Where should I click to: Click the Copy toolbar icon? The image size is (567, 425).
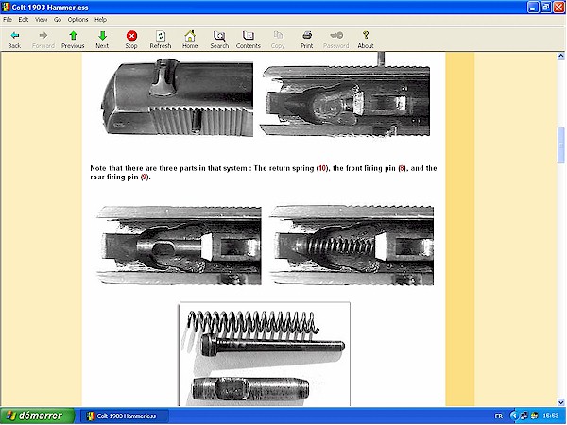click(278, 36)
